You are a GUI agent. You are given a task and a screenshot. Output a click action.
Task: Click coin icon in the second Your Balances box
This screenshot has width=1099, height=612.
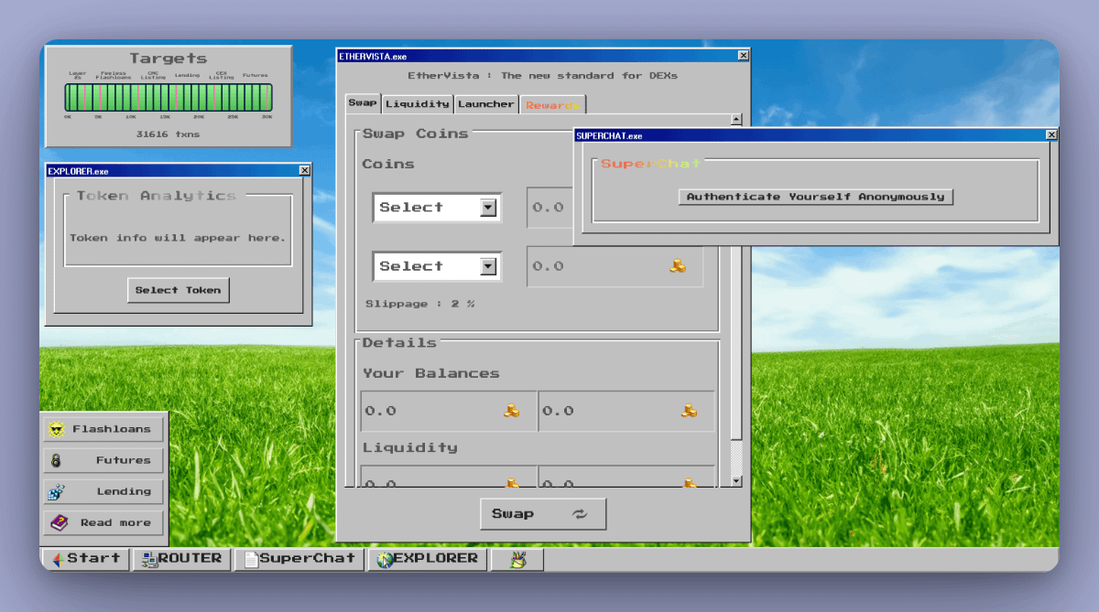(x=689, y=411)
